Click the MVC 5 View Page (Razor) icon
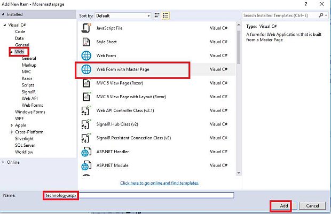Viewport: 331px width, 214px height. pyautogui.click(x=86, y=83)
